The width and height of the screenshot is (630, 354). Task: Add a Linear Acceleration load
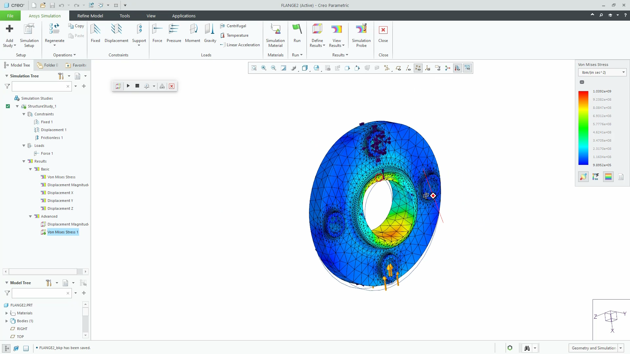tap(240, 45)
